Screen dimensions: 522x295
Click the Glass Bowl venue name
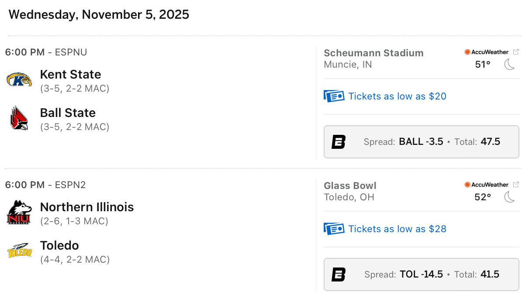[350, 185]
